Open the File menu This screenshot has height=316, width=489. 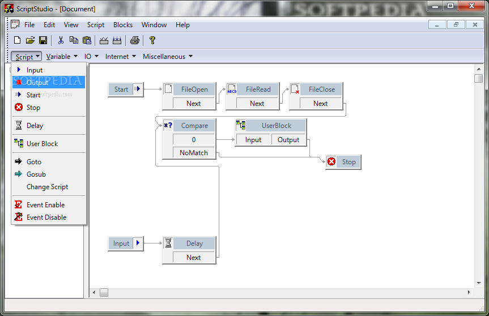(29, 24)
